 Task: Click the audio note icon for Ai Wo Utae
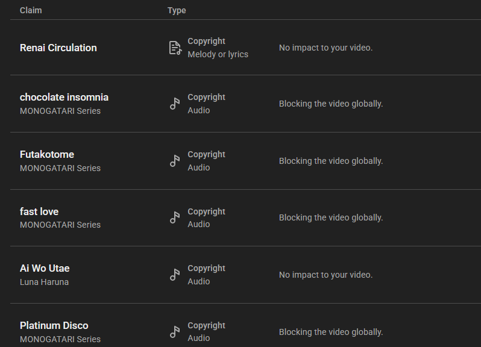[x=175, y=275]
